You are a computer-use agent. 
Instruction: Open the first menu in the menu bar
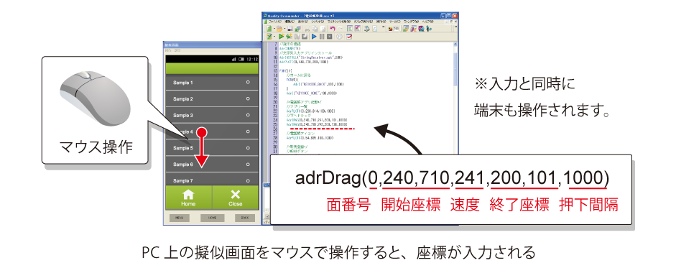tap(275, 22)
